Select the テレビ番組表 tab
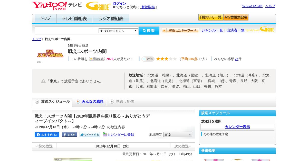The width and height of the screenshot is (308, 161). tap(74, 19)
